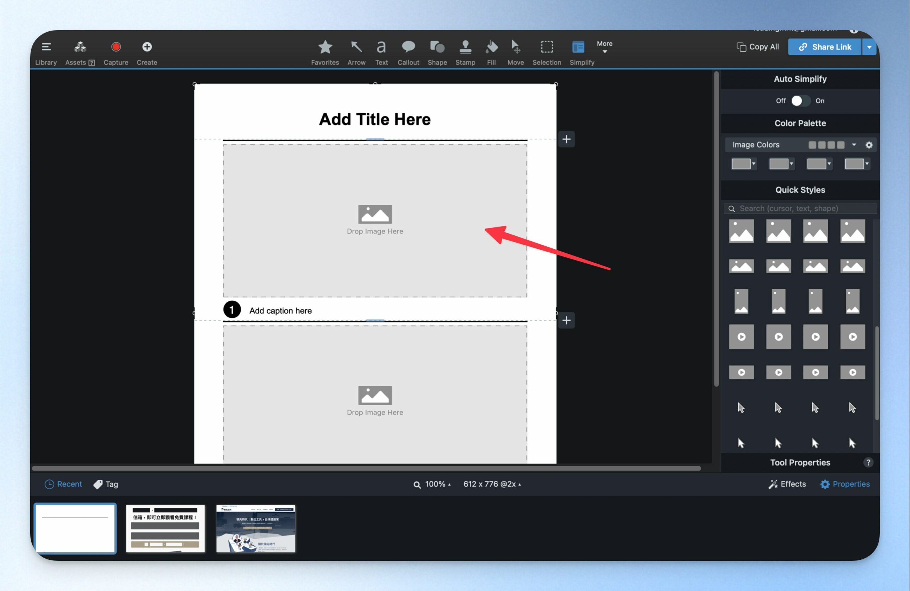Toggle the Auto Simplify switch
This screenshot has width=910, height=591.
pyautogui.click(x=800, y=101)
